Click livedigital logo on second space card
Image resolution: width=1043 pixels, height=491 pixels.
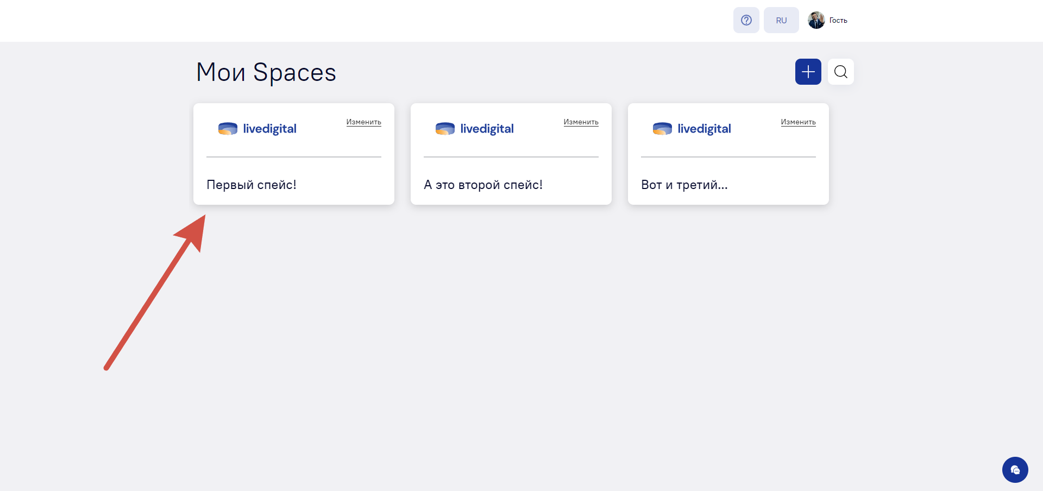pyautogui.click(x=474, y=129)
